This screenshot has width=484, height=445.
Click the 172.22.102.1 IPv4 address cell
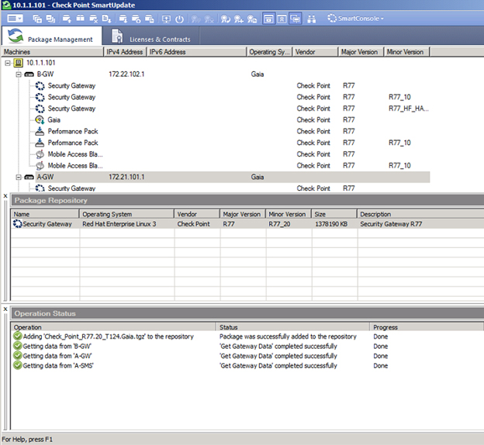click(x=126, y=74)
